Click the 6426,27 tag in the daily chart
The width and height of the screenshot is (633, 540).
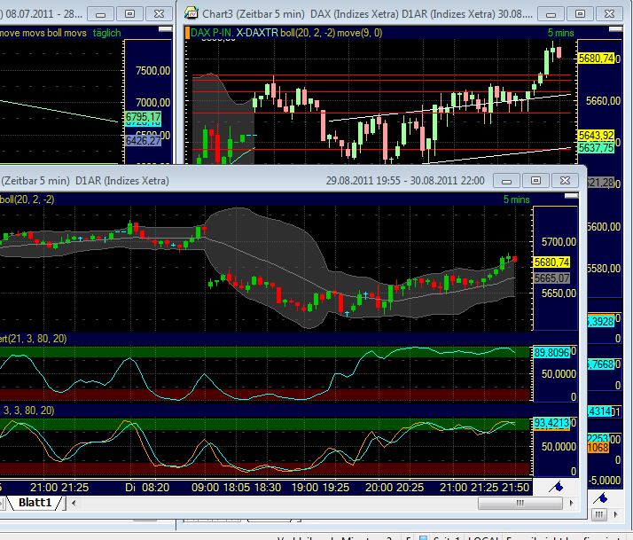(x=143, y=141)
